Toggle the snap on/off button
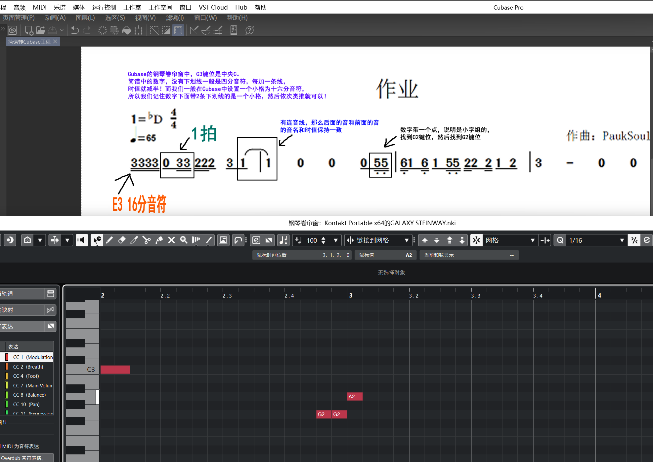The height and width of the screenshot is (462, 653). (x=476, y=240)
